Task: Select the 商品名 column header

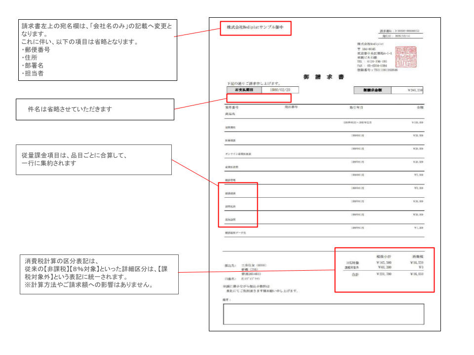Action: 230,112
